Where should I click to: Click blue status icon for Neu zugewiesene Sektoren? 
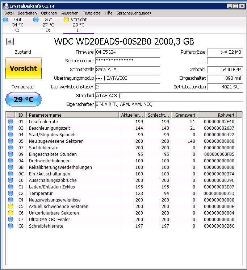tap(11, 141)
